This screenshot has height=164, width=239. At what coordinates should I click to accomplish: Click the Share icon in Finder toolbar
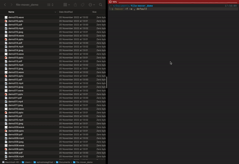pos(75,5)
